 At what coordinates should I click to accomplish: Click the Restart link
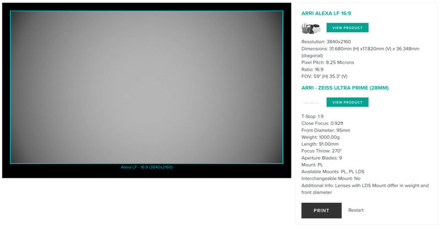[355, 210]
